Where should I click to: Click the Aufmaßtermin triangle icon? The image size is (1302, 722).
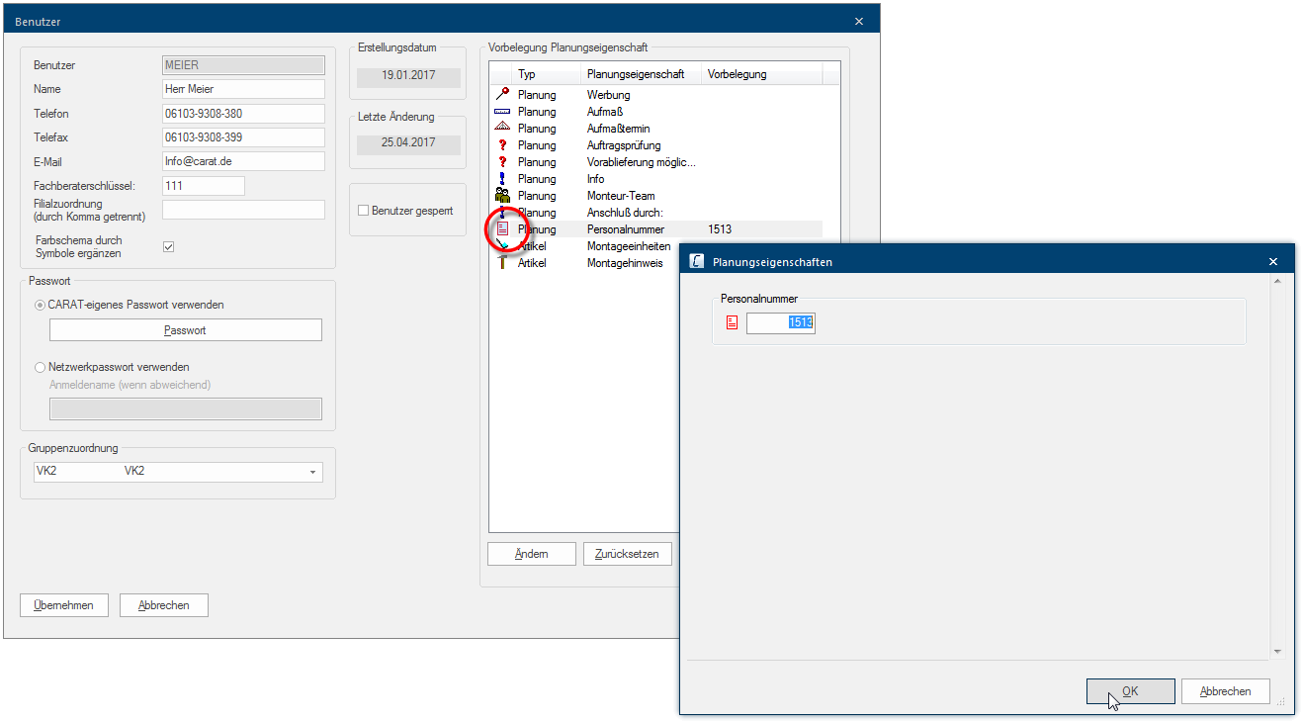coord(502,129)
